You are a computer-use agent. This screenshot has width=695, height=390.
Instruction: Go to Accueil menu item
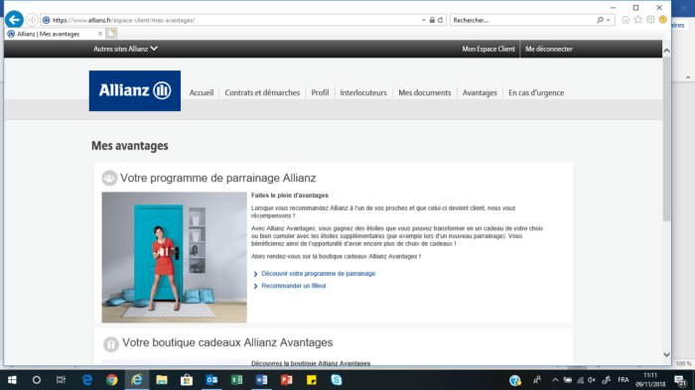202,92
